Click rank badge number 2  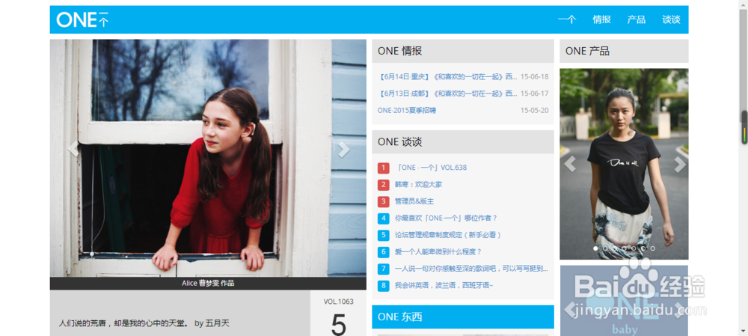384,184
